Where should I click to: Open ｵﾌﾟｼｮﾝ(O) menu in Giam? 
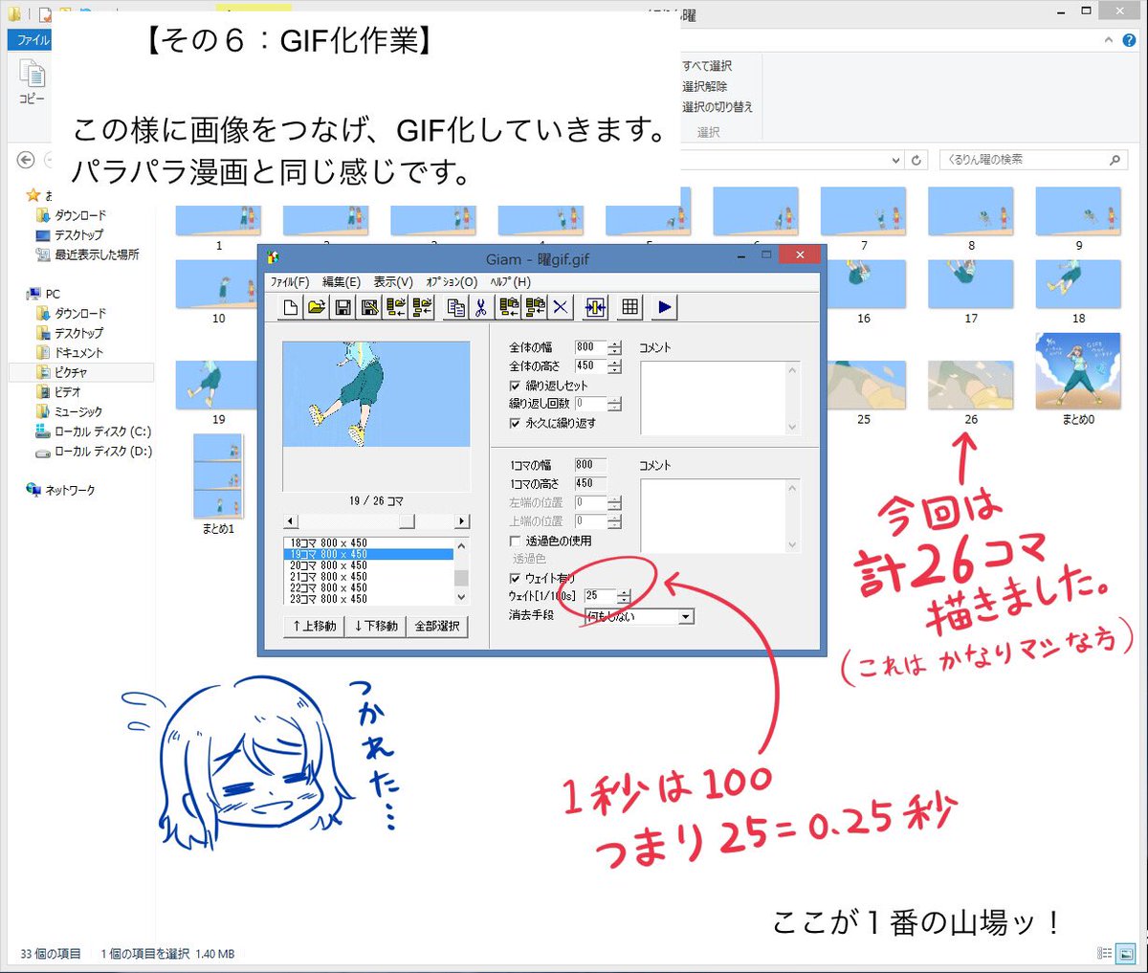[452, 282]
